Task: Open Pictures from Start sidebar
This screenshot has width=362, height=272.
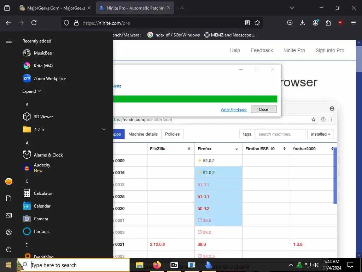Action: (x=9, y=215)
